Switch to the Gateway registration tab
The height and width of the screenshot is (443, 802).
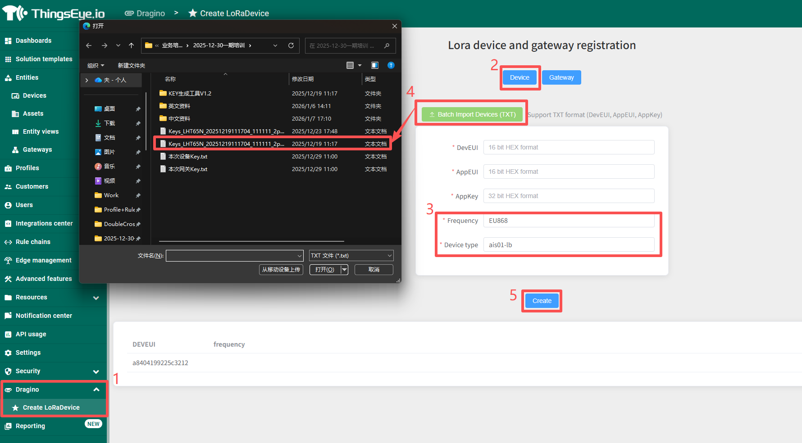pos(561,77)
